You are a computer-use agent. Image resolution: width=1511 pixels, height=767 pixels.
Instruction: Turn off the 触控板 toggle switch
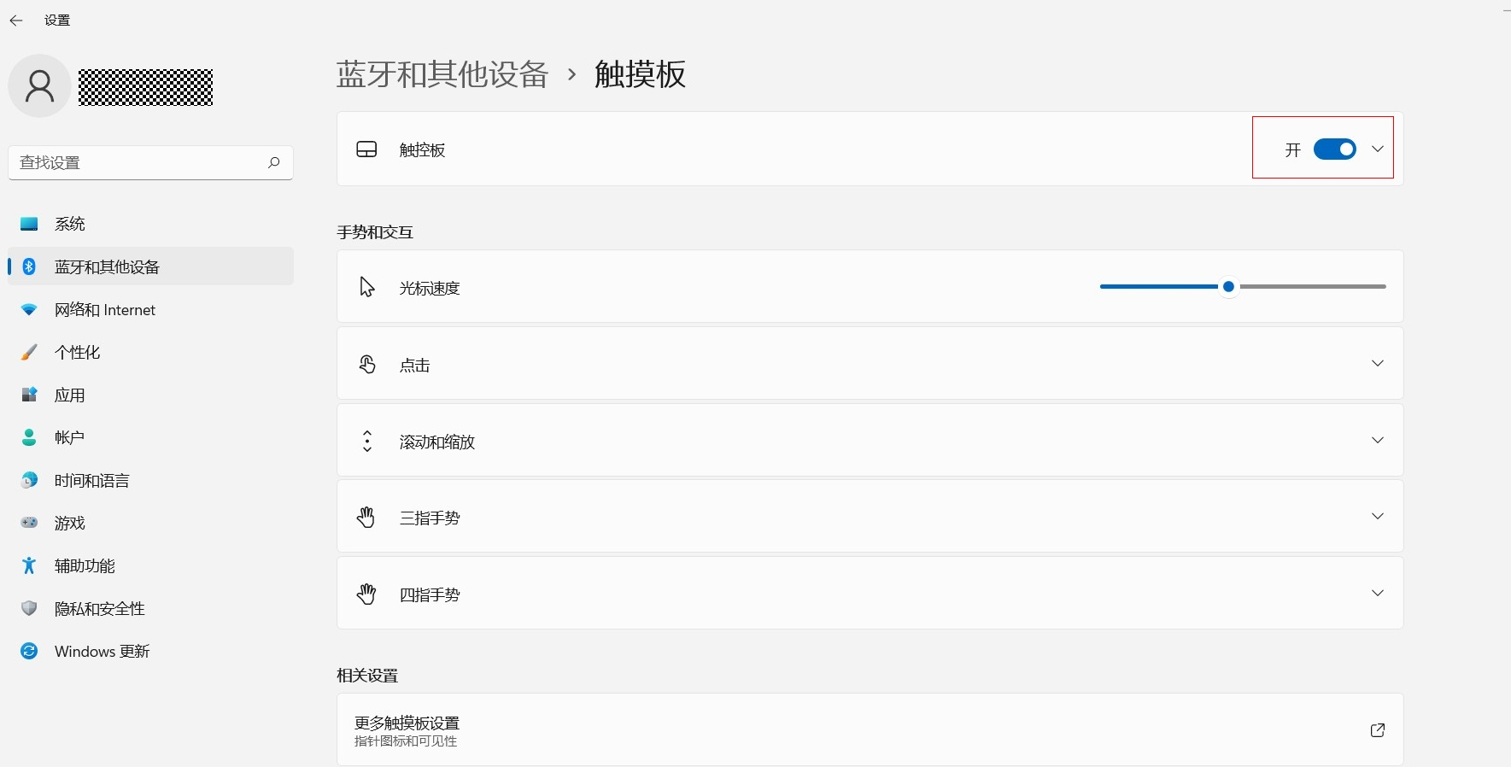coord(1334,149)
